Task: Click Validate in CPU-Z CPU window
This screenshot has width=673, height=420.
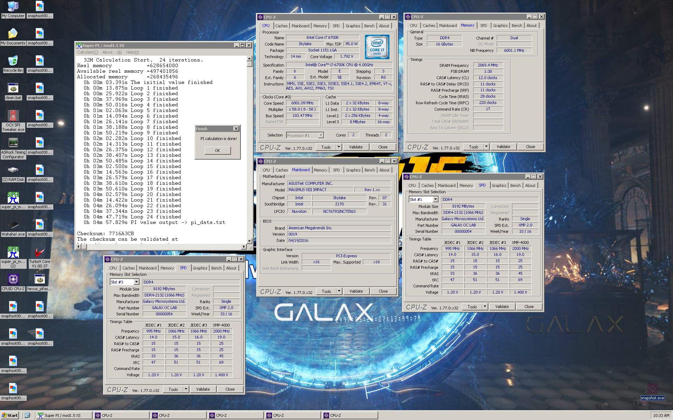Action: [x=356, y=147]
